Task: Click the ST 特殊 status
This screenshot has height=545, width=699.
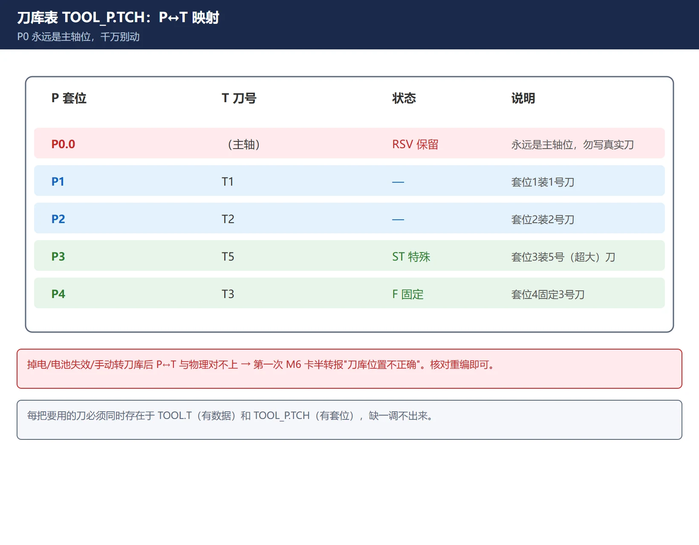Action: point(411,257)
